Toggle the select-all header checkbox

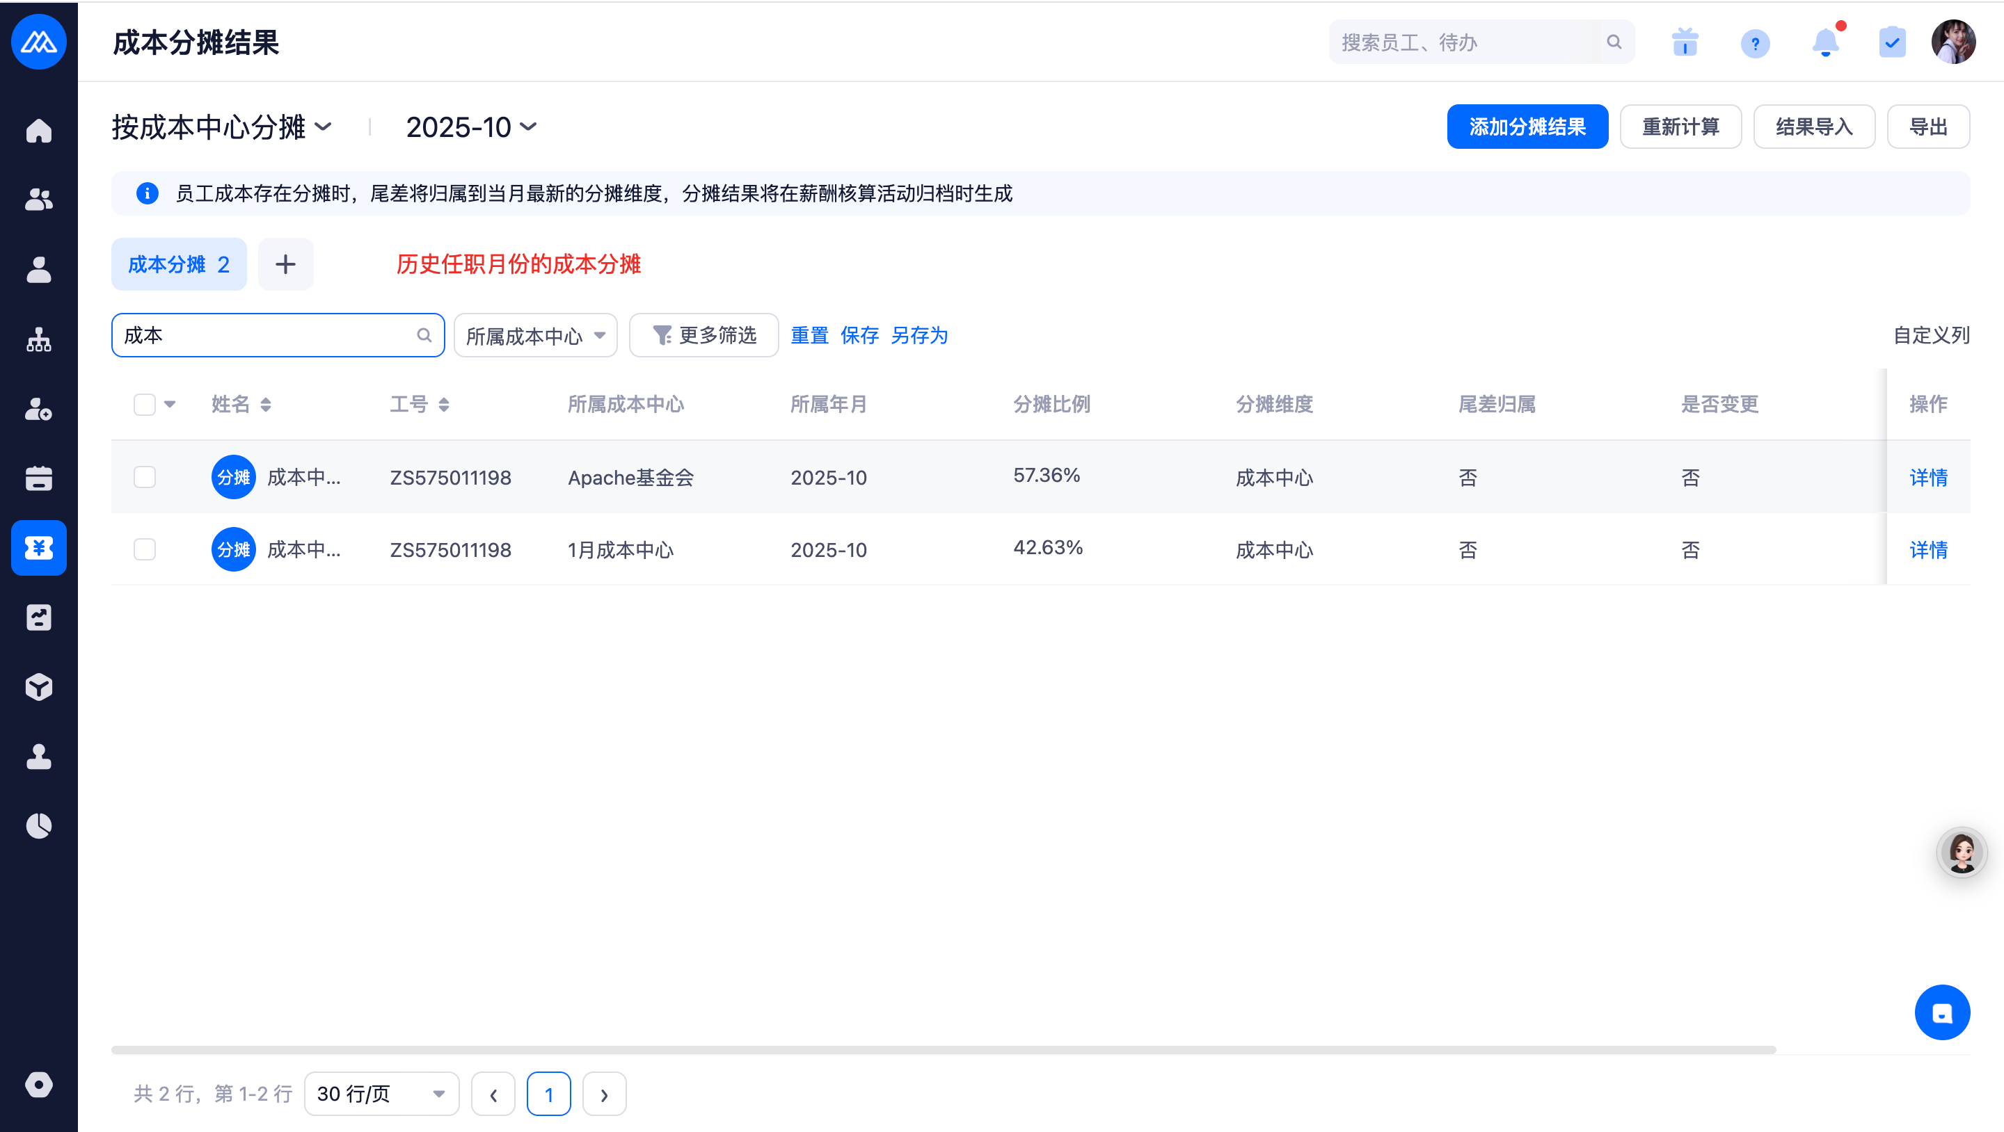coord(145,404)
